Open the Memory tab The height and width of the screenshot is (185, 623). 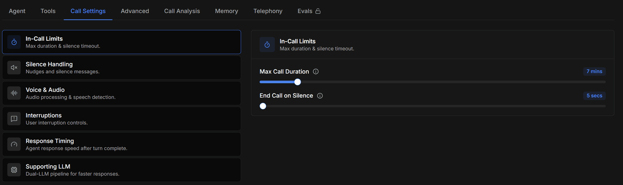[x=227, y=11]
